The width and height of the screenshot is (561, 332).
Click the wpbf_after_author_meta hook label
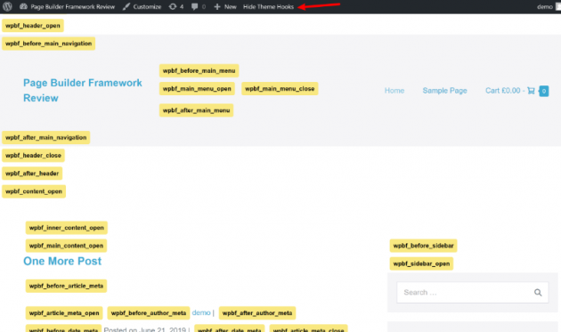point(257,312)
